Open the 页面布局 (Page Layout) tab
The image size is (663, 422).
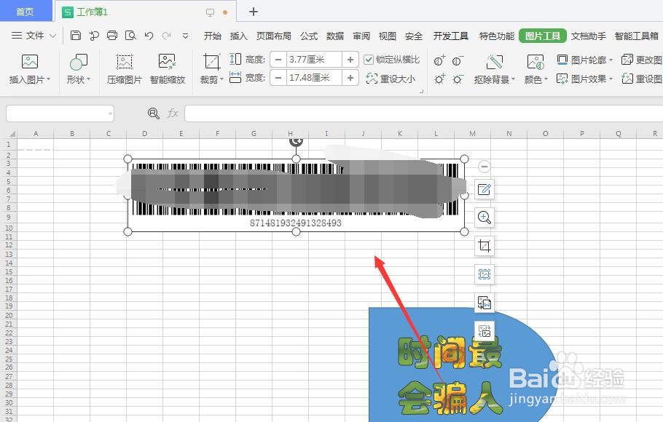tap(273, 36)
